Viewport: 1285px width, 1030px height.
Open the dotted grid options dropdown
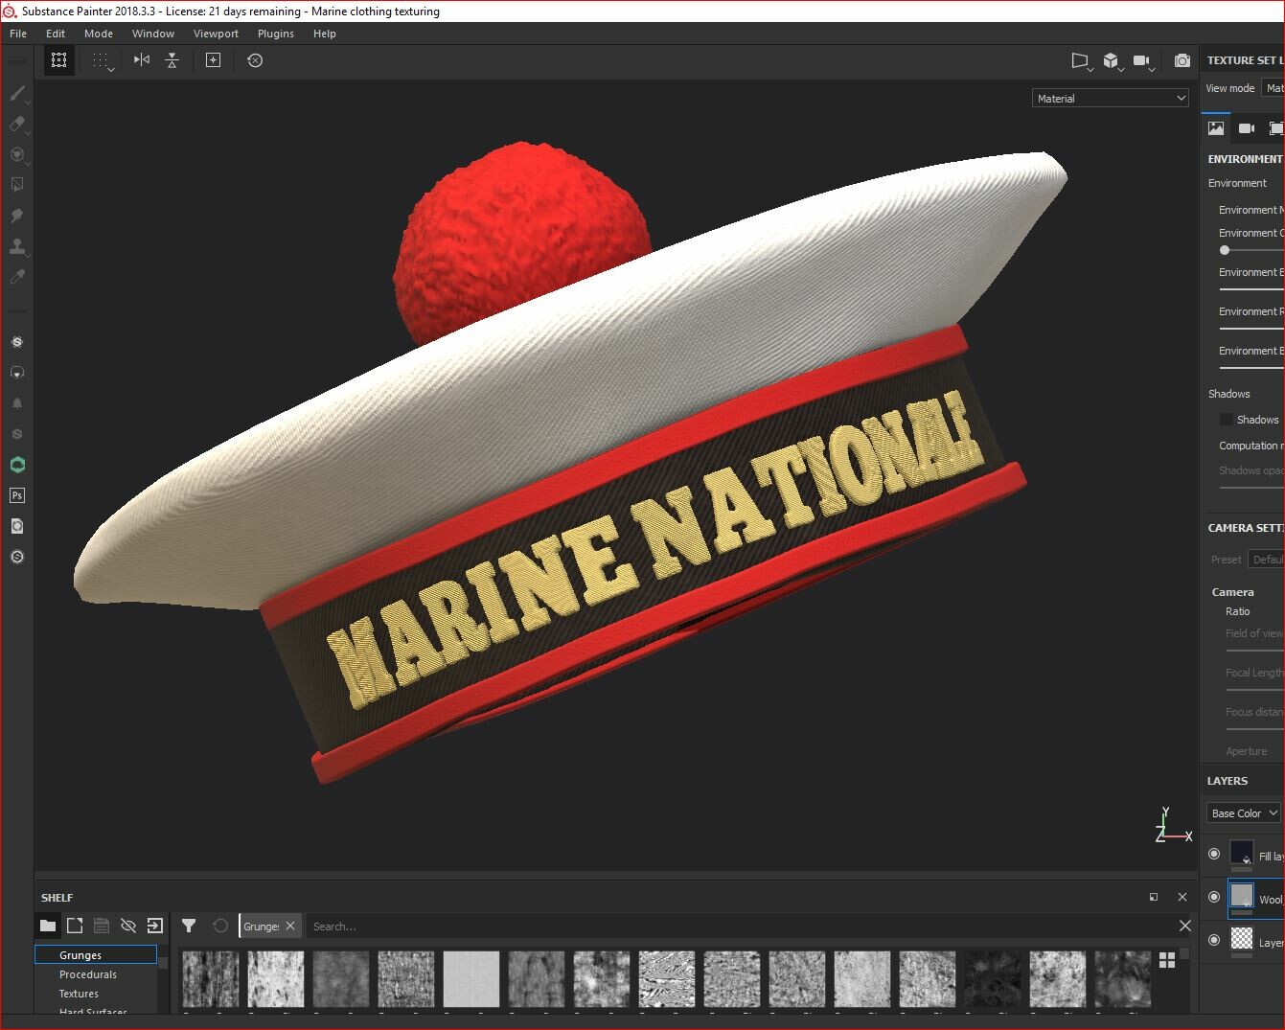tap(103, 61)
